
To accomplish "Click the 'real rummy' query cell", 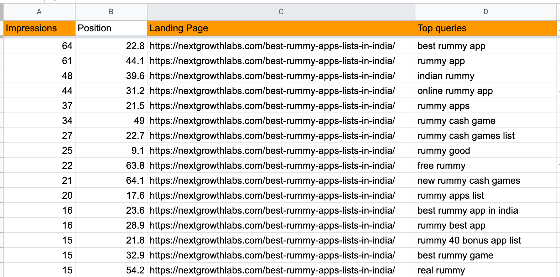I will click(x=486, y=270).
